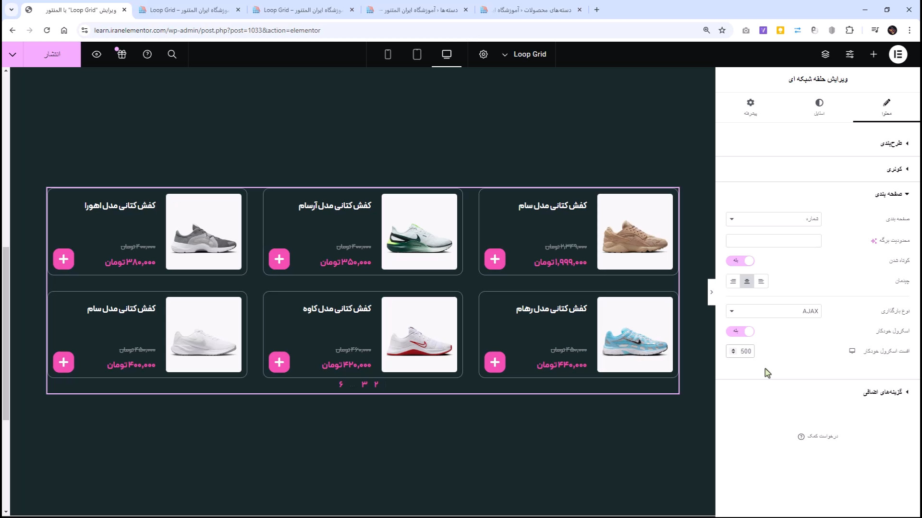The width and height of the screenshot is (922, 518).
Task: Click the pink add button on کفش کتانی مدل کاوه
Action: coord(279,362)
